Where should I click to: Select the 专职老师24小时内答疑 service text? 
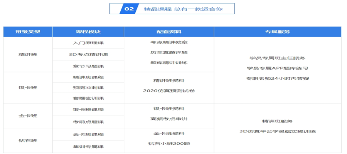pyautogui.click(x=278, y=79)
